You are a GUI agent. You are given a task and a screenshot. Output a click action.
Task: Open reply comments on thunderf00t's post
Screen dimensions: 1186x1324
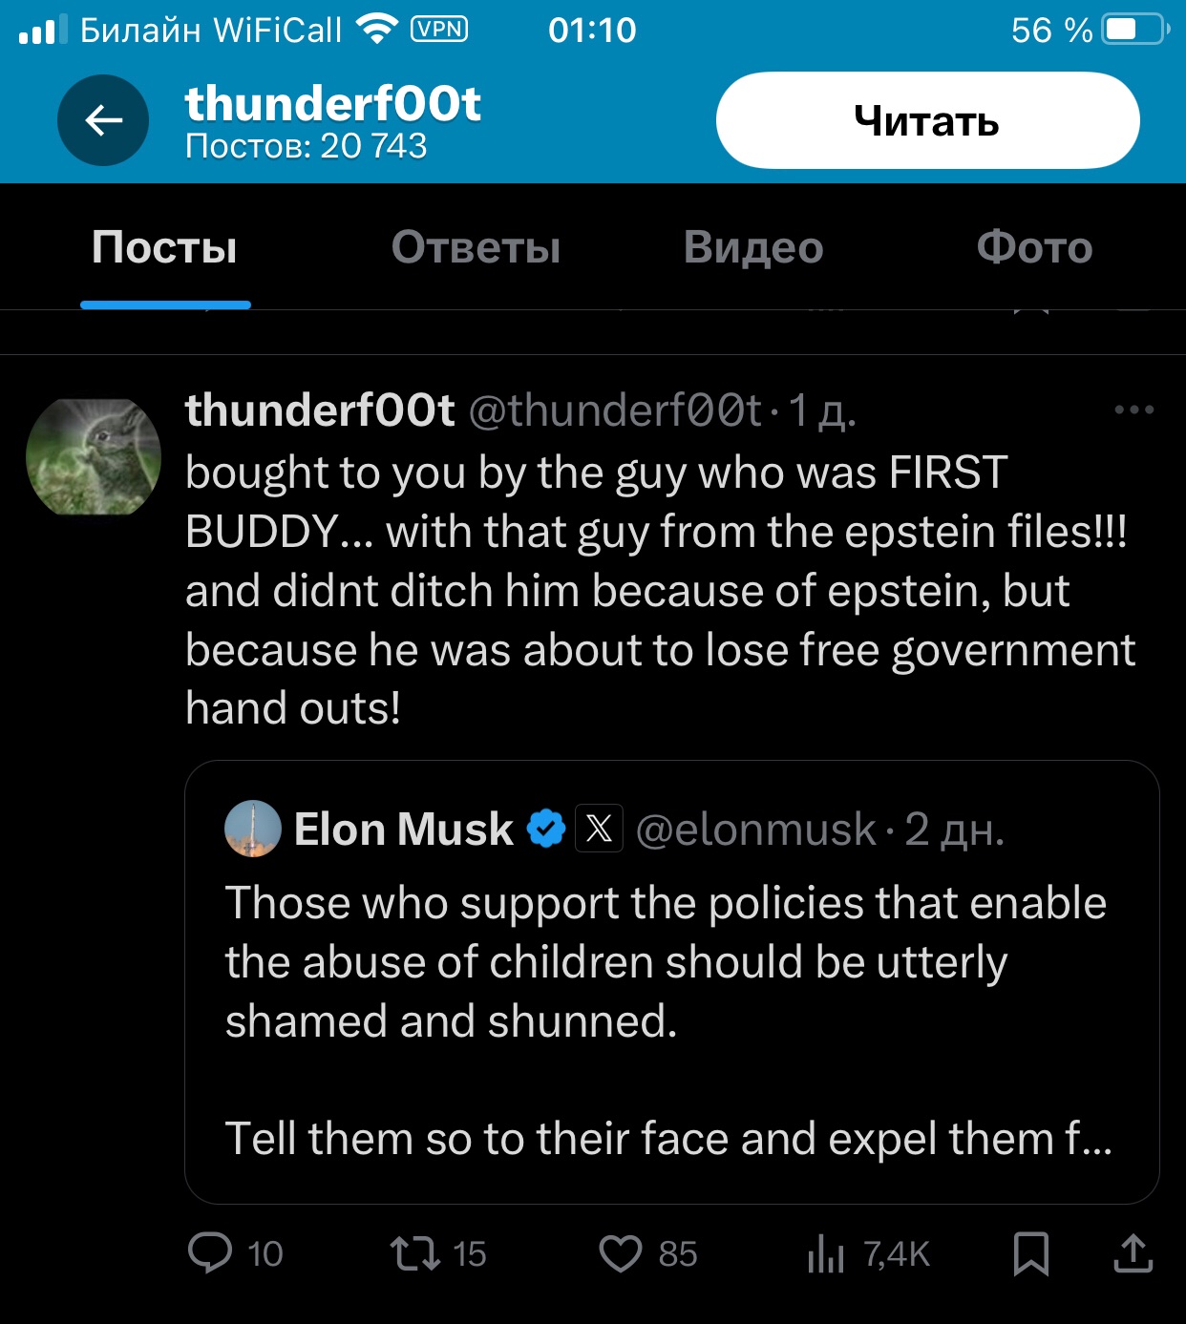pos(211,1252)
